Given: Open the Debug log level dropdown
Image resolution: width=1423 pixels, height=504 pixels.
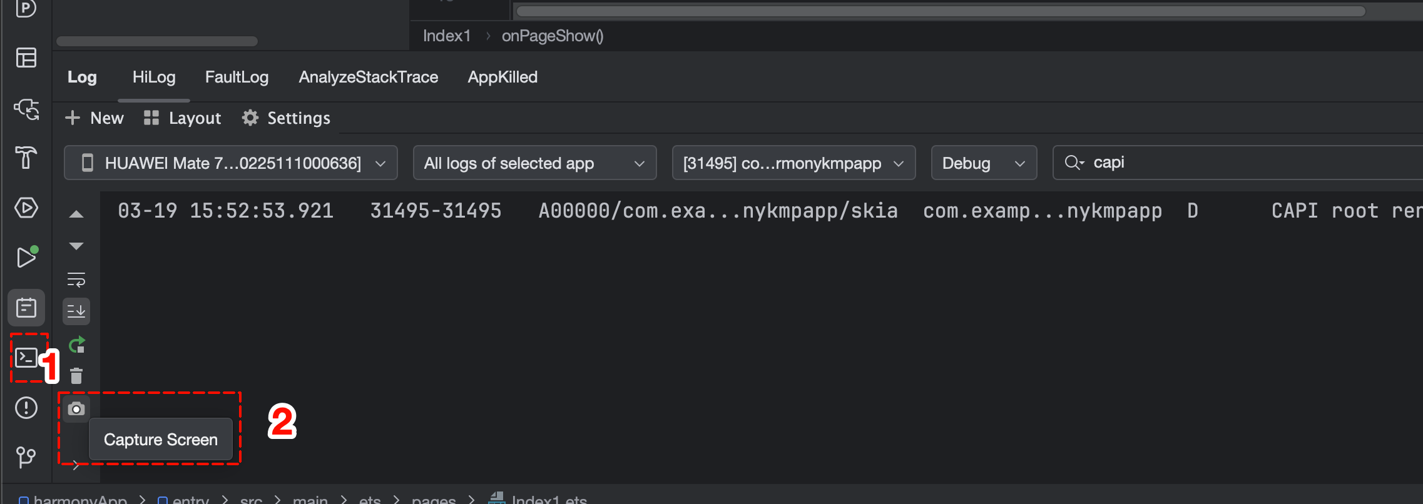Looking at the screenshot, I should [983, 163].
